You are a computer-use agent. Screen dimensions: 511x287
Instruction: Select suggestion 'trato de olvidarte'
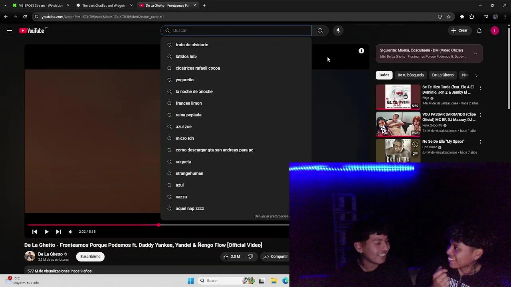coord(236,45)
